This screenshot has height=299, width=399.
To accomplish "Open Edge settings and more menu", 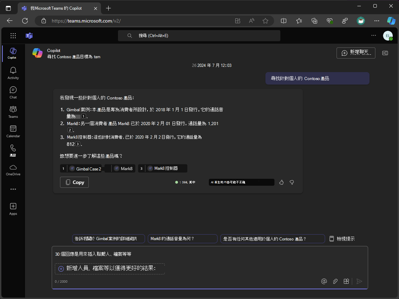I will 376,21.
